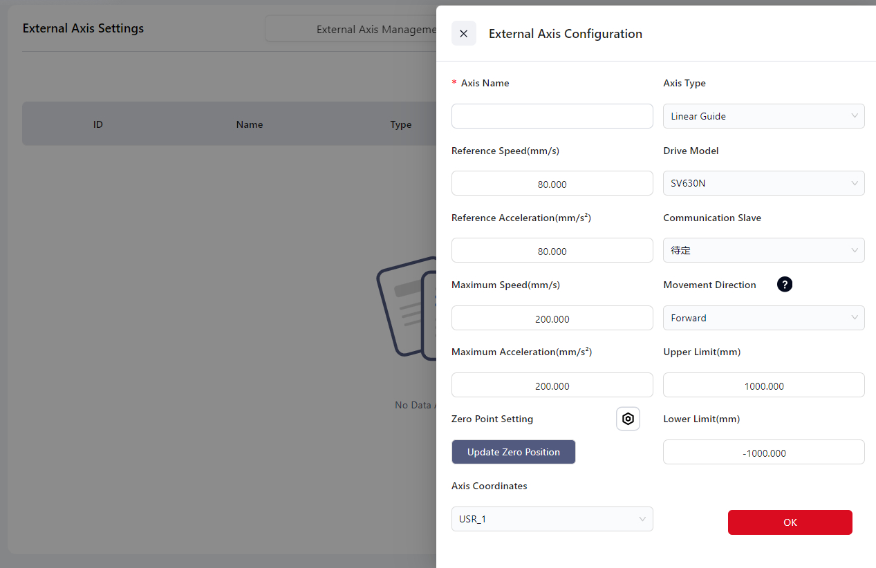Focus the Maximum Speed input field
876x568 pixels.
[x=552, y=319]
